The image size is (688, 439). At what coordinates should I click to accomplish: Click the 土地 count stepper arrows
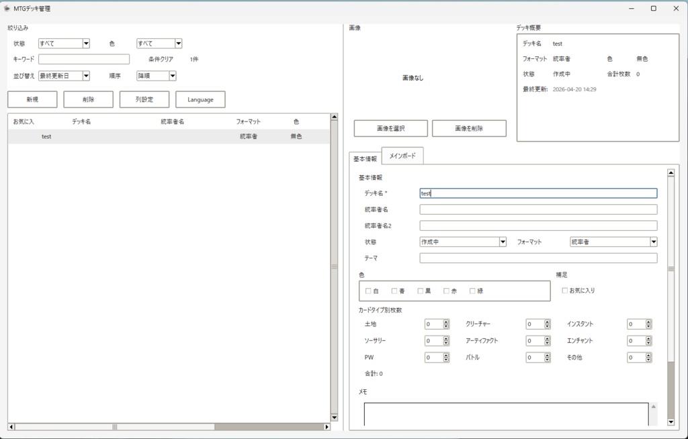pyautogui.click(x=446, y=324)
